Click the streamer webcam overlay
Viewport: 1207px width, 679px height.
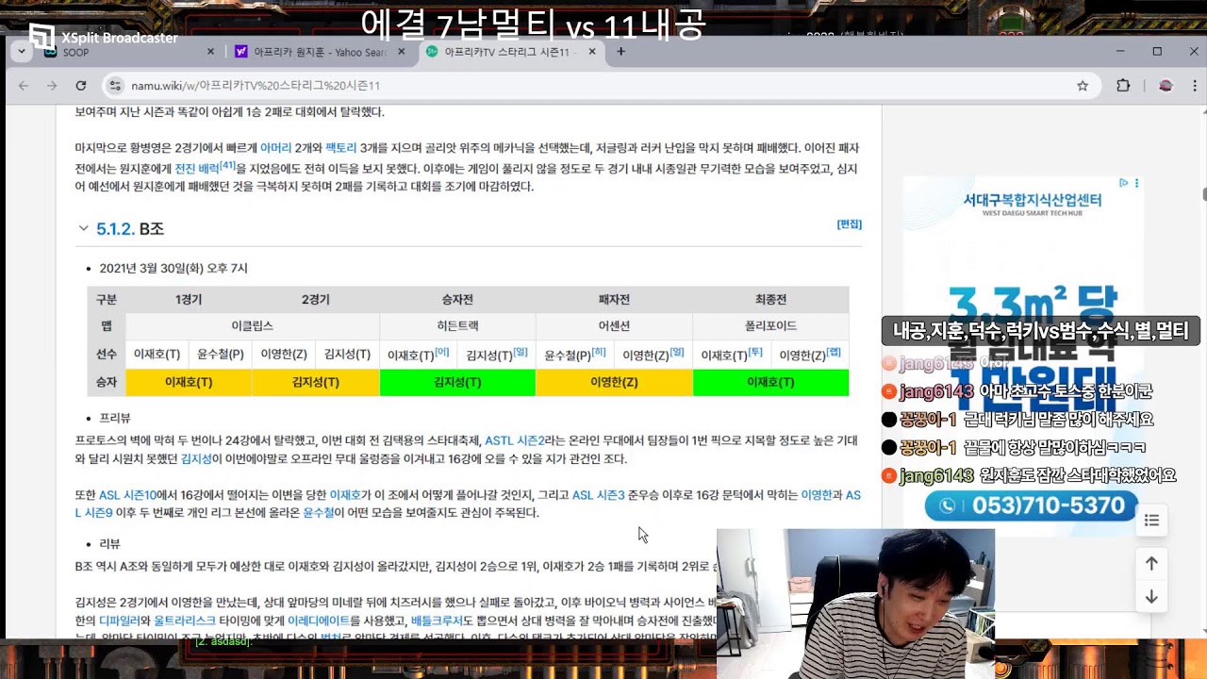(855, 604)
